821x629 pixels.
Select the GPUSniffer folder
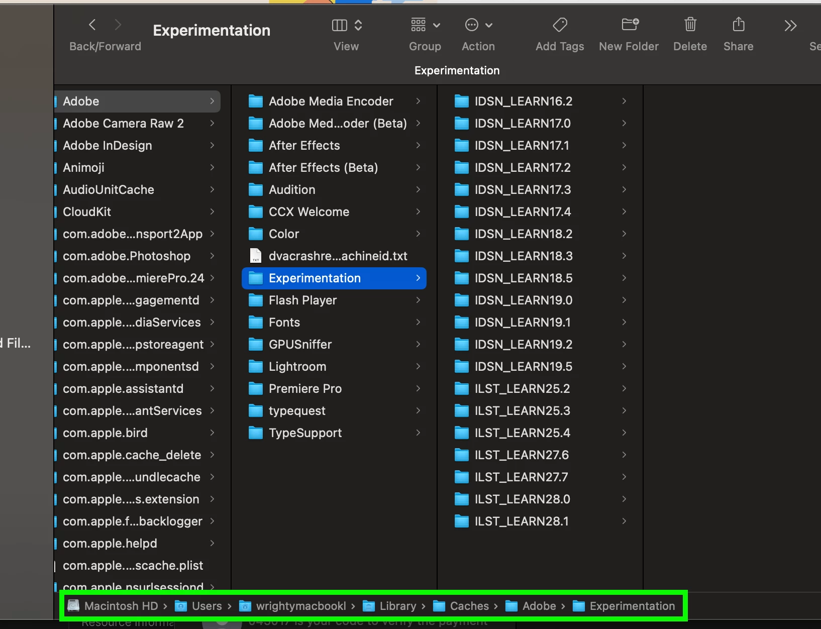point(334,345)
